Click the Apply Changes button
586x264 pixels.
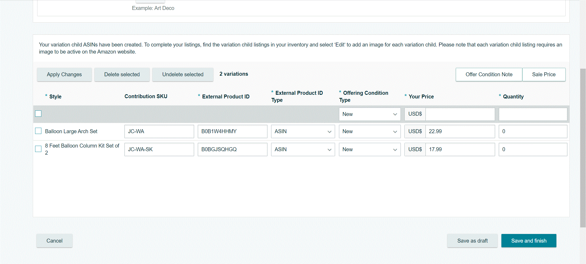[x=64, y=74]
